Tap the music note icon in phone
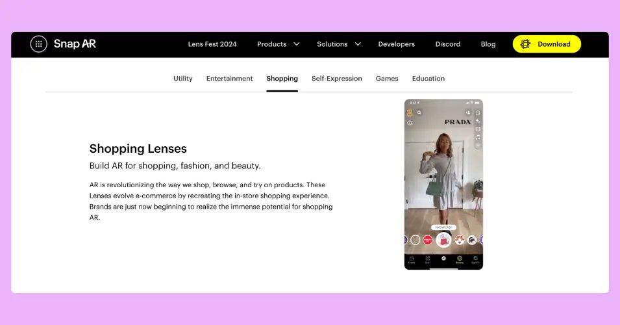The width and height of the screenshot is (620, 325). [478, 137]
